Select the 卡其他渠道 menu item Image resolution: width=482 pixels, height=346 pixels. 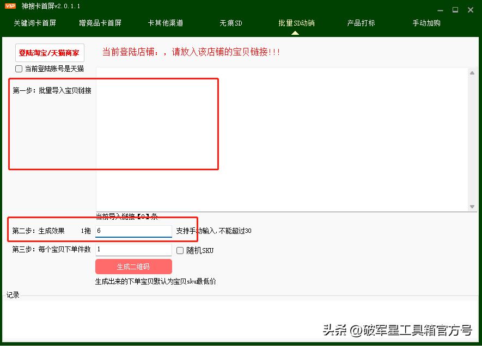point(165,23)
